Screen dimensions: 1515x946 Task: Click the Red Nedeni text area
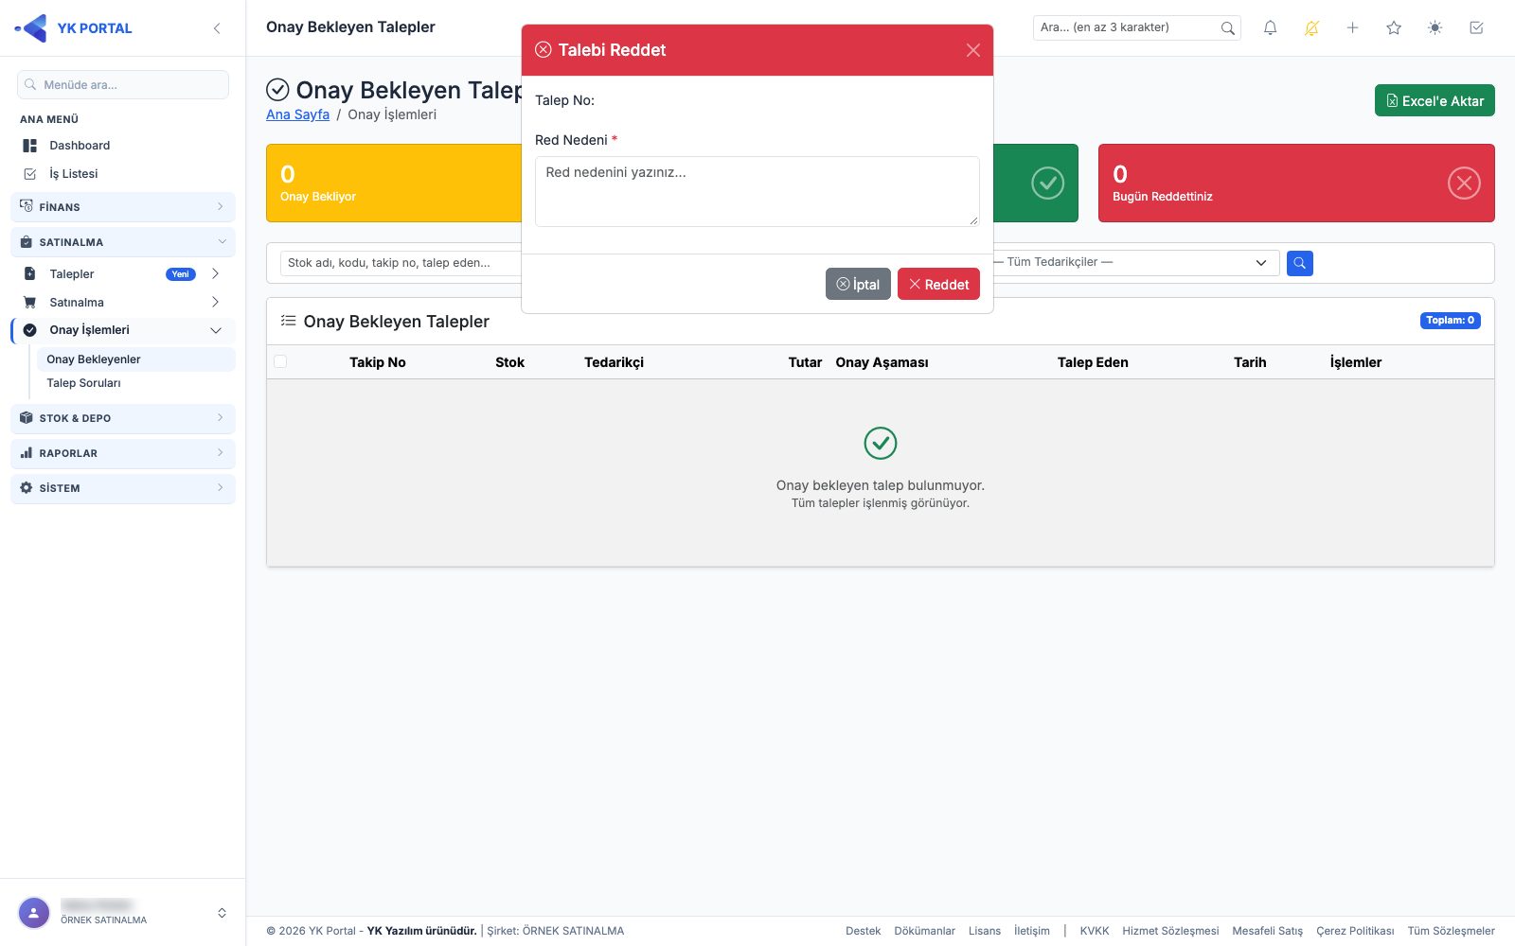click(757, 191)
